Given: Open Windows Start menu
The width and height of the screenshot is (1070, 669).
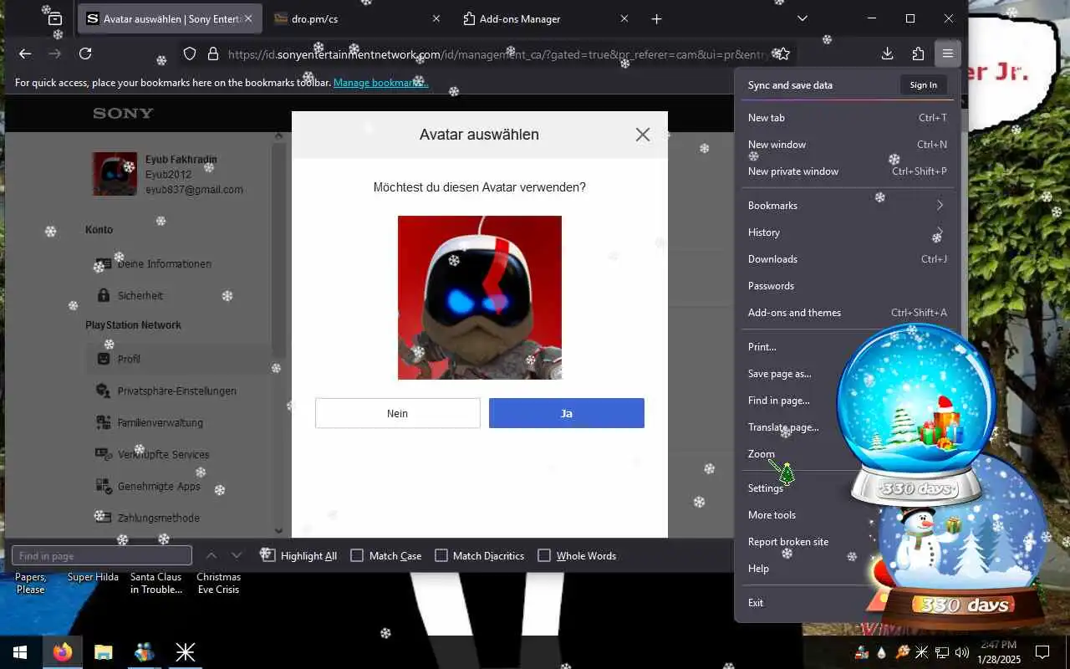Looking at the screenshot, I should tap(20, 652).
